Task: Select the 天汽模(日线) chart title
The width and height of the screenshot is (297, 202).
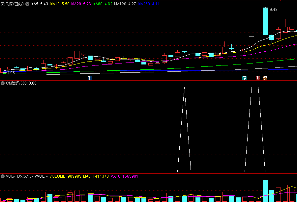Action: [12, 4]
